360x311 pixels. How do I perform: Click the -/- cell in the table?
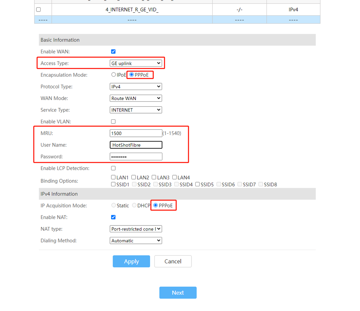coord(239,10)
